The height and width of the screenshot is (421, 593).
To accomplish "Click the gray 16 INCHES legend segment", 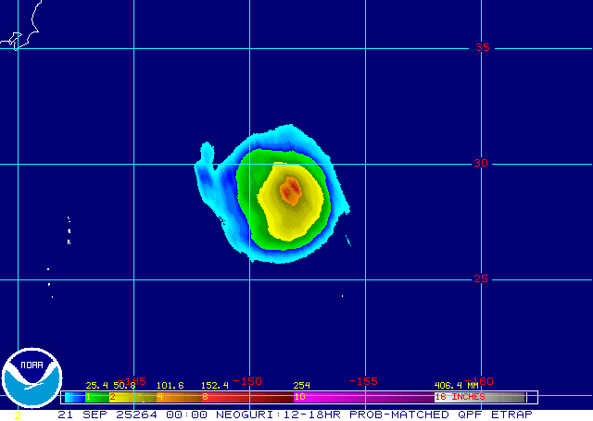I will tap(482, 396).
